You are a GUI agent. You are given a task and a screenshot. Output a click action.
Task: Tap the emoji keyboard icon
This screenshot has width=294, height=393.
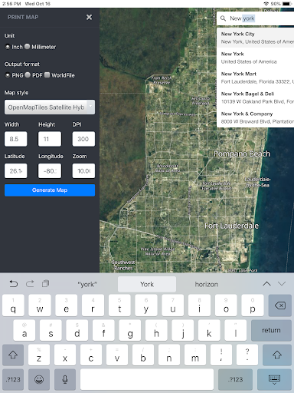pyautogui.click(x=39, y=379)
